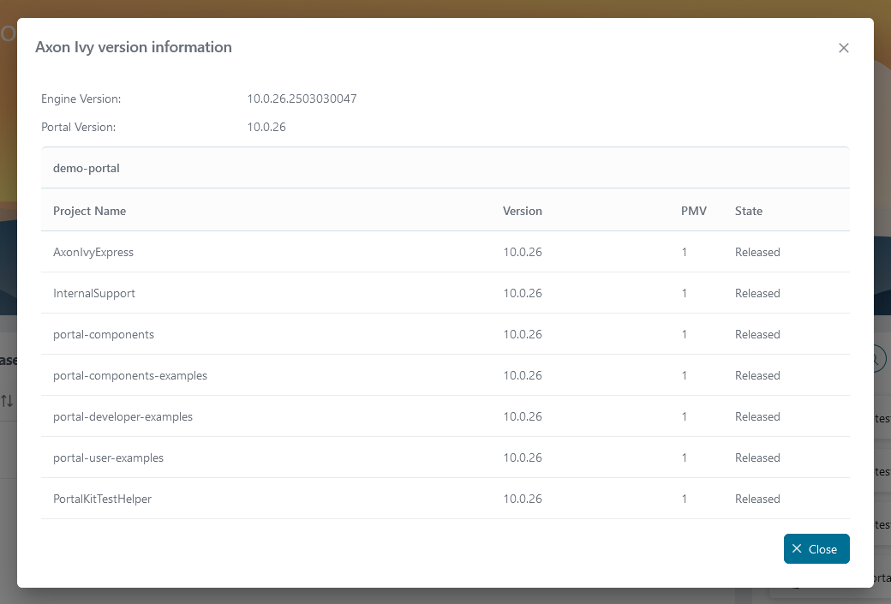Select the portal-developer-examples project name
891x604 pixels.
(123, 416)
